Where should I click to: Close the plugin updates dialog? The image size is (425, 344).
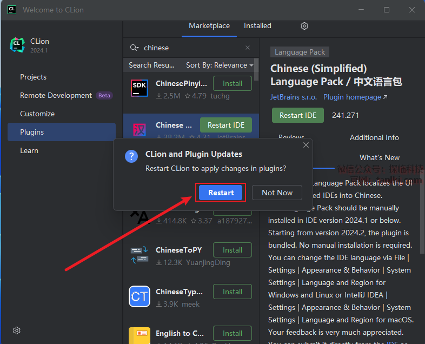(x=306, y=145)
